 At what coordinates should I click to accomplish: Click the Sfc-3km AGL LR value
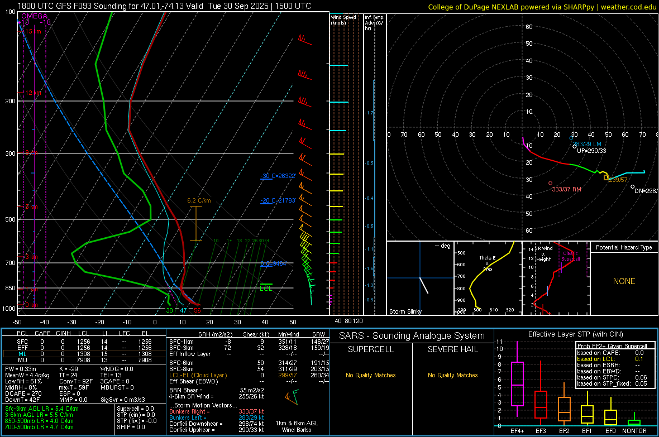click(42, 409)
